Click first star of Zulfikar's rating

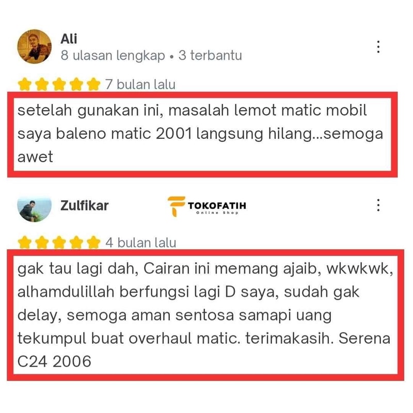click(25, 242)
